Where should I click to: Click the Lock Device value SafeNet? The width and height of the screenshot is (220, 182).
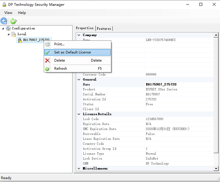[x=152, y=159]
